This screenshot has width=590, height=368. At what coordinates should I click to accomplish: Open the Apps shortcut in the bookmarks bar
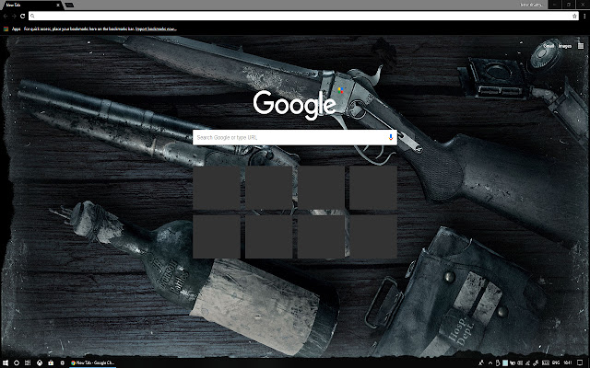12,29
